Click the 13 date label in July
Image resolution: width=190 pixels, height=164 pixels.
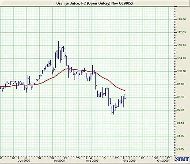65,158
